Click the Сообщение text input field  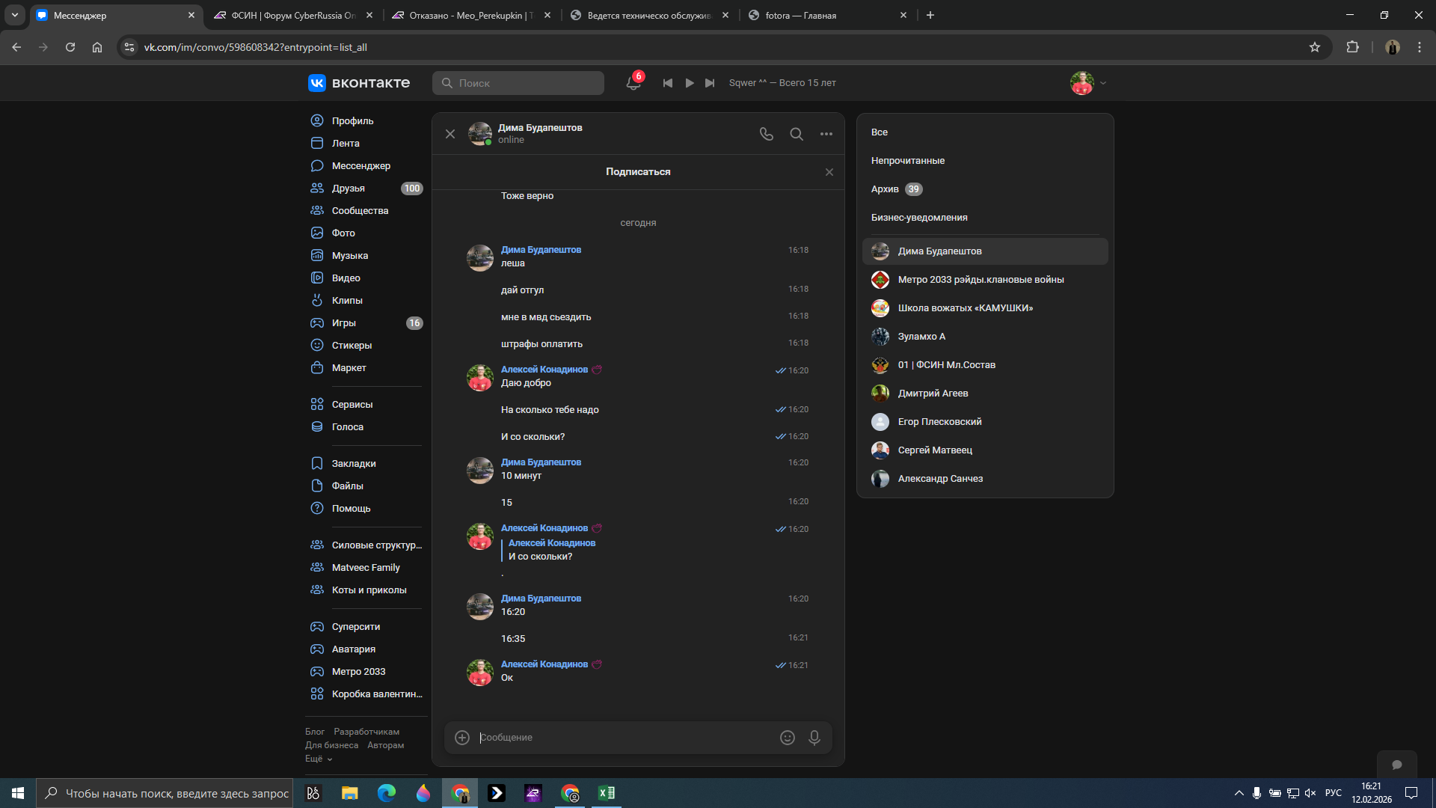625,738
